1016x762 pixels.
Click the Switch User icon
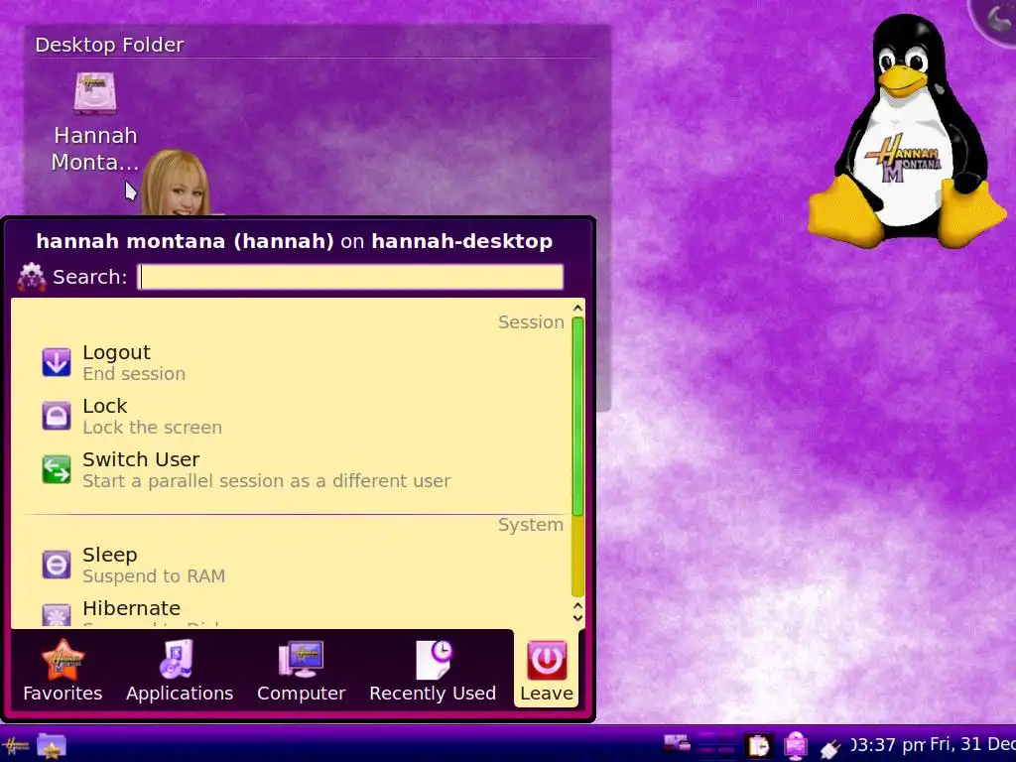(57, 469)
